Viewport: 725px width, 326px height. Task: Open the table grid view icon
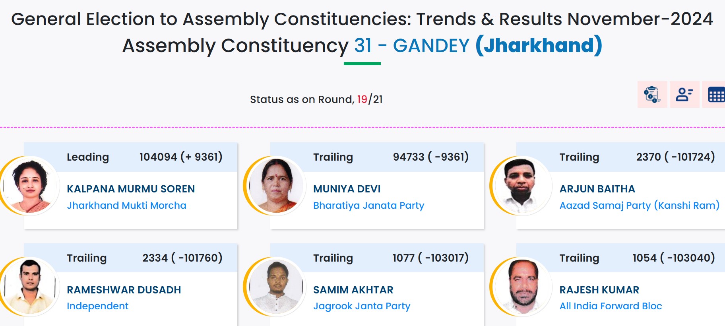point(716,95)
